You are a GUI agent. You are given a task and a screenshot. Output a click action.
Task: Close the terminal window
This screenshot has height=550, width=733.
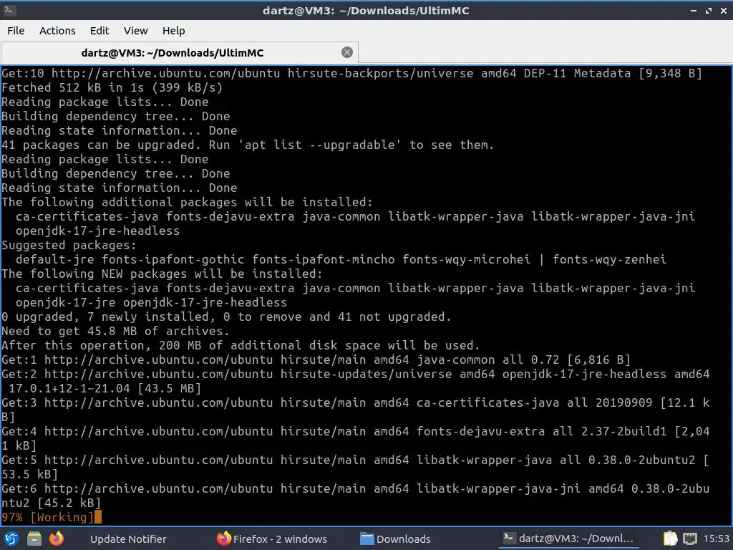723,10
